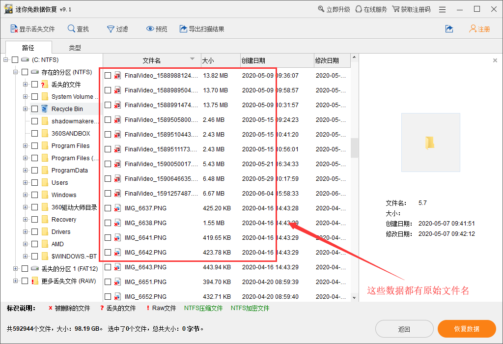
Task: Click the file icon of IMG_6651.PNG
Action: (x=118, y=282)
